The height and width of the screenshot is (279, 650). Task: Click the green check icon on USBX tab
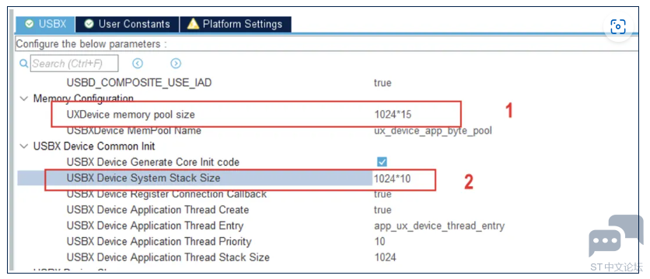pyautogui.click(x=29, y=24)
